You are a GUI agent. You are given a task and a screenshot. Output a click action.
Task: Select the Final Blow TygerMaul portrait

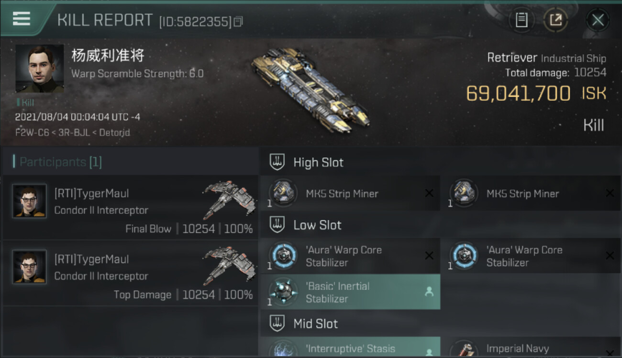[30, 201]
